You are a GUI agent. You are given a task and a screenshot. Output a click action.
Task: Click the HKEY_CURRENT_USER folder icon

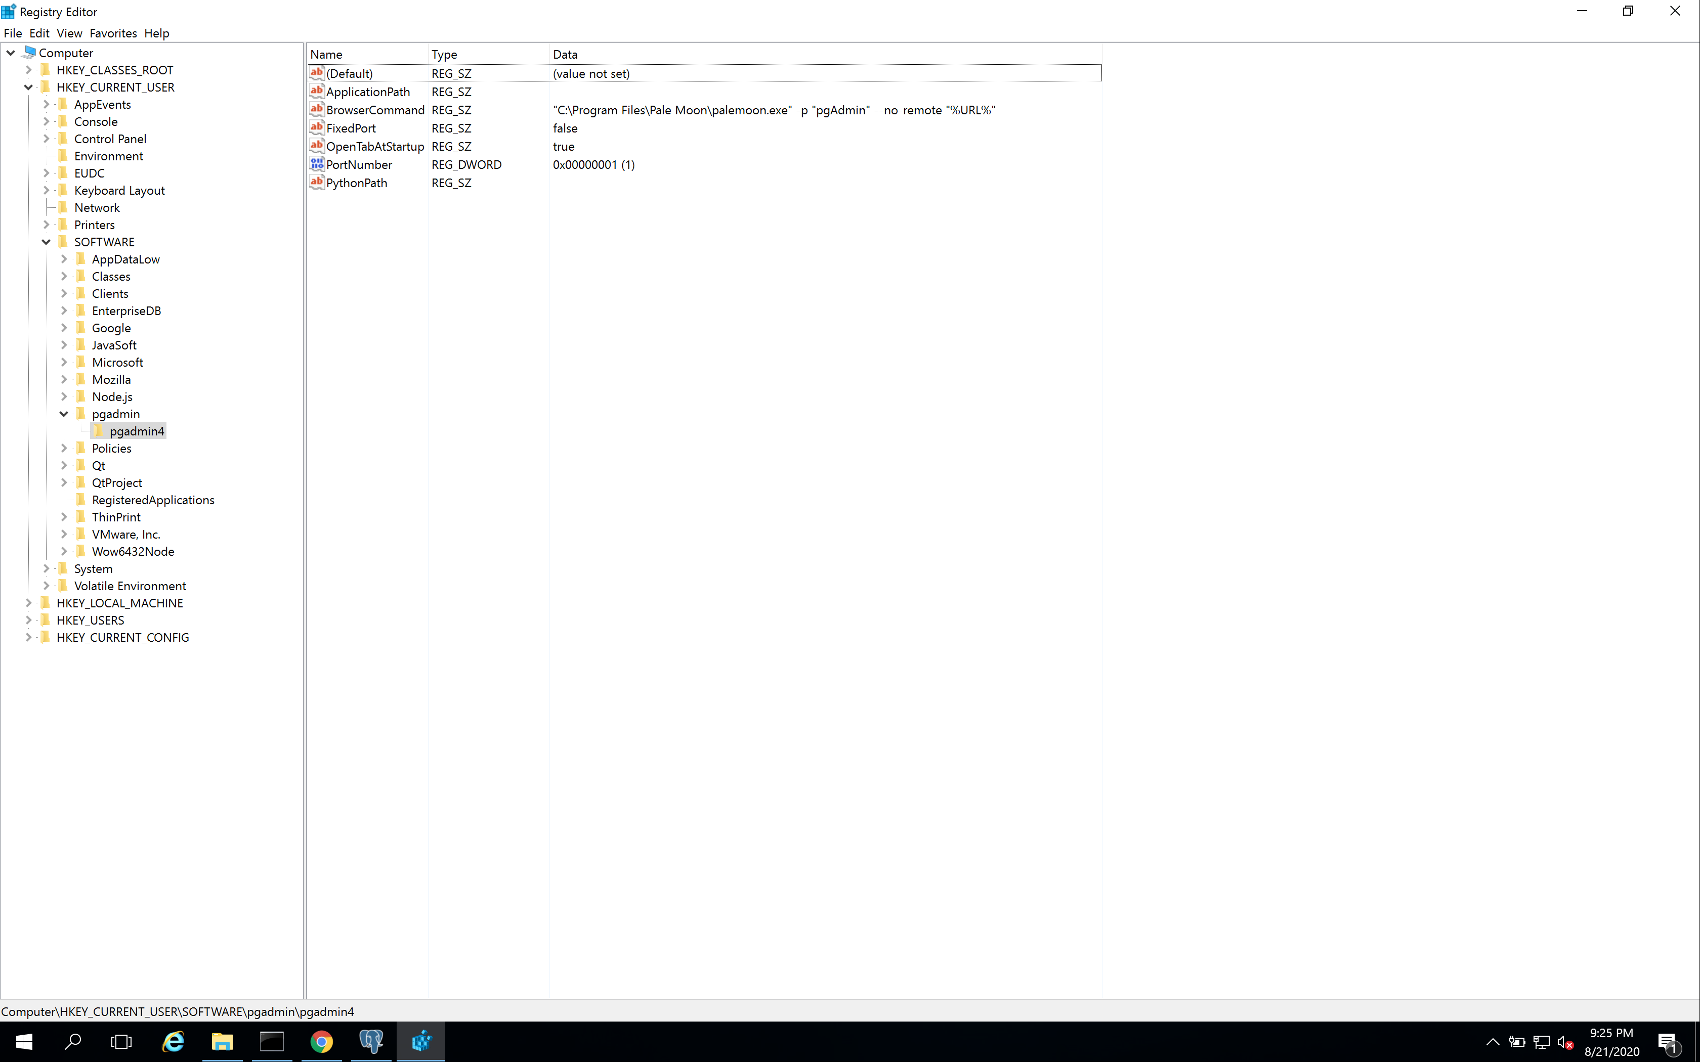pos(46,87)
